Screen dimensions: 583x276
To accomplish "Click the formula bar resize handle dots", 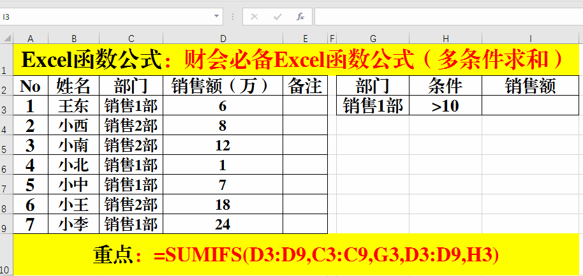I will [233, 17].
